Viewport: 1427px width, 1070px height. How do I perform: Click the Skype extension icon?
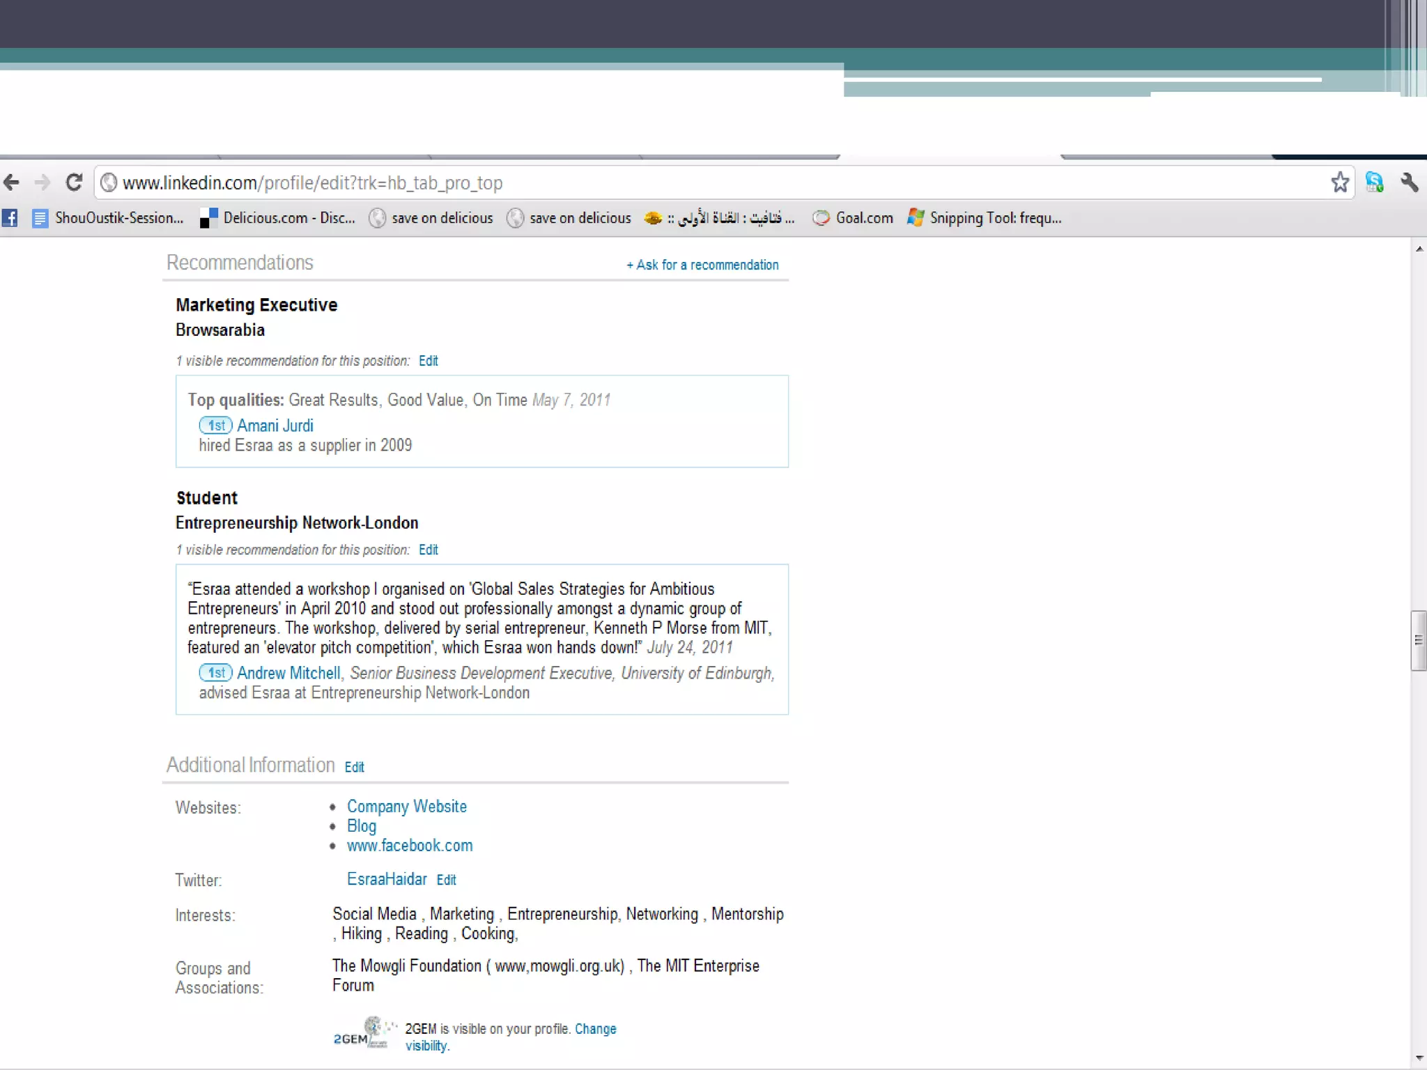tap(1374, 183)
